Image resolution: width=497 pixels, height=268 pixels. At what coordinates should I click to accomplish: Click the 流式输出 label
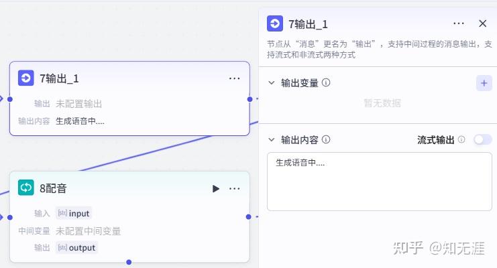click(x=435, y=140)
